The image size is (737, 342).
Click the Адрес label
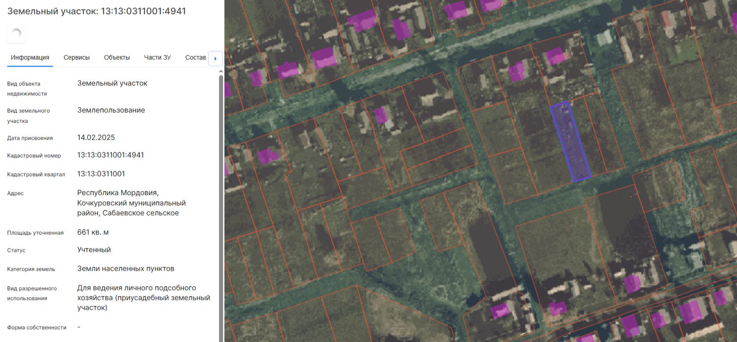click(15, 194)
